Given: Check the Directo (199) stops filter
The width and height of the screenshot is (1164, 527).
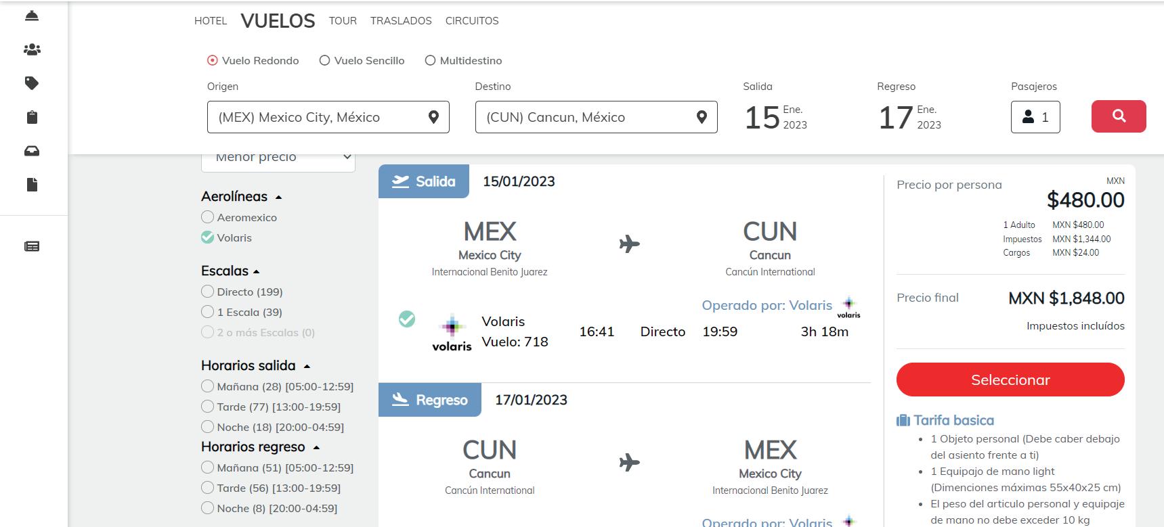Looking at the screenshot, I should (x=208, y=292).
